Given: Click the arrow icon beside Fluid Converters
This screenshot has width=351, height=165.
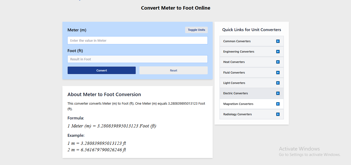Looking at the screenshot, I should coord(278,72).
